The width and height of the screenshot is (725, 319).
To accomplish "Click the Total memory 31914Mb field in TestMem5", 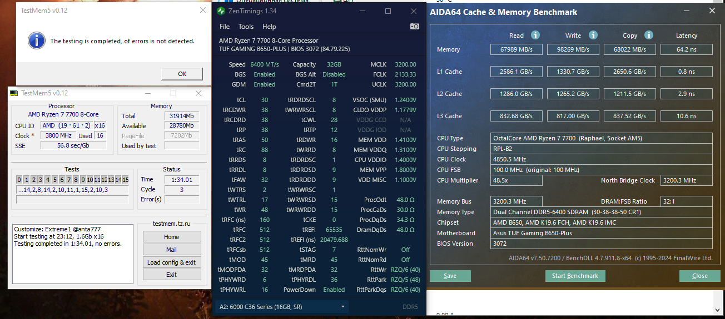I will [182, 116].
